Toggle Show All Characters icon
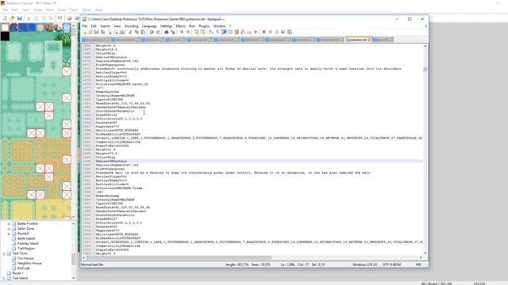 pos(217,32)
